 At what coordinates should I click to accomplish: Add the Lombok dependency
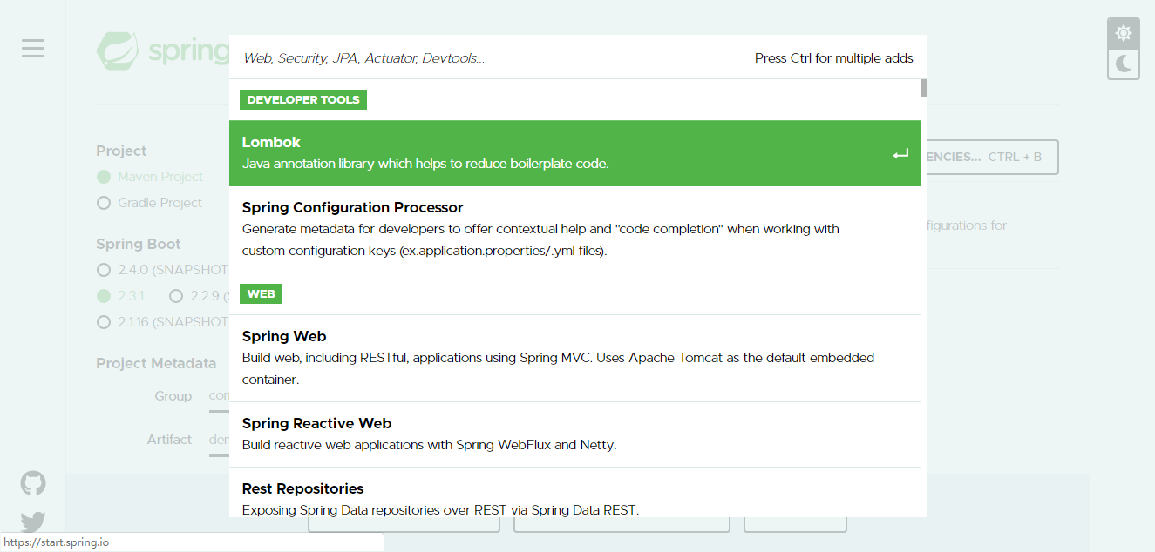click(575, 153)
